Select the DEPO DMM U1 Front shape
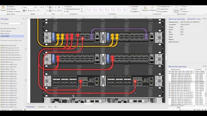The width and height of the screenshot is (207, 116). click(x=8, y=69)
